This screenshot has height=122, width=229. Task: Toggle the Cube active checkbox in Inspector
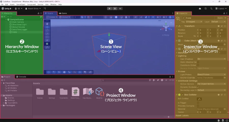(183, 18)
